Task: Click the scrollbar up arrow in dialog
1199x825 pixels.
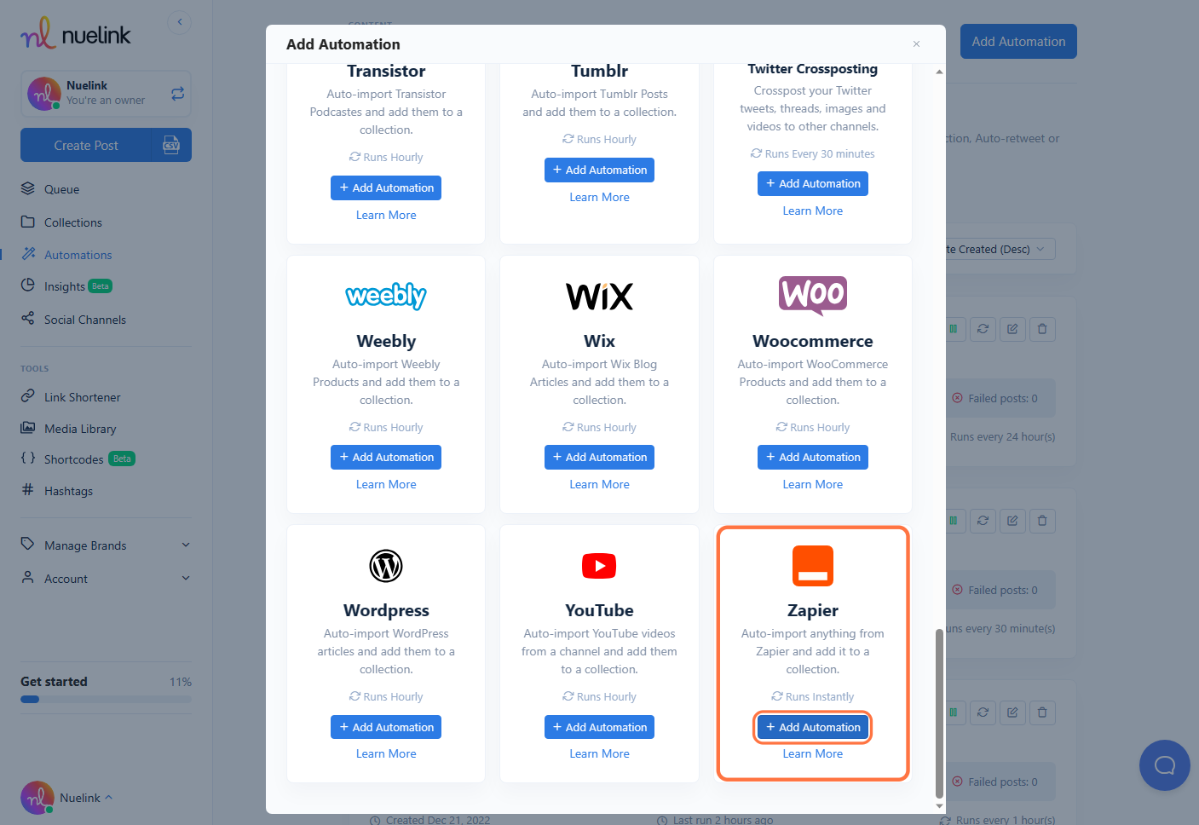Action: coord(939,72)
